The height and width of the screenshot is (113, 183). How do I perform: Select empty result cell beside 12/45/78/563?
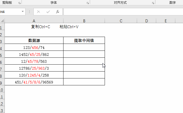(x=84, y=61)
